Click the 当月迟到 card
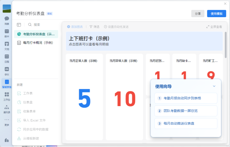The height and width of the screenshot is (147, 230). click(x=158, y=66)
